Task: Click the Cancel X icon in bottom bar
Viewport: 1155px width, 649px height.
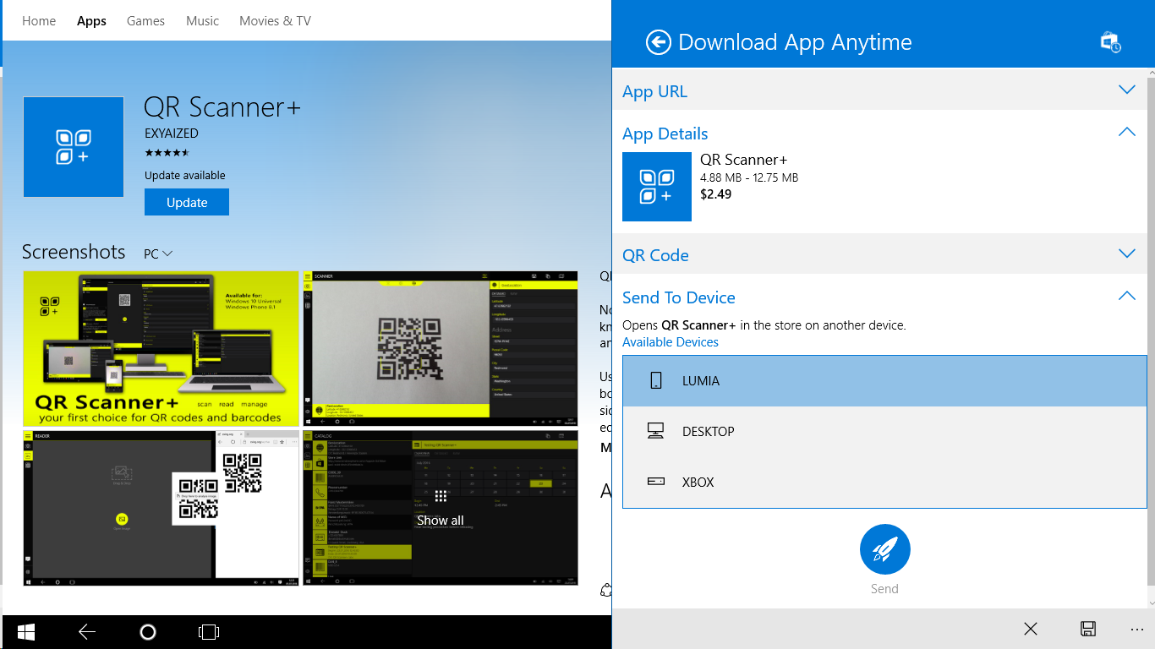Action: point(1030,629)
